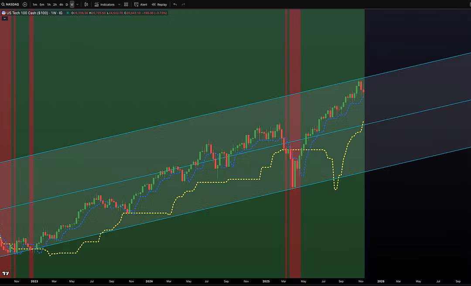471x286 pixels.
Task: Expand the time interval dropdown arrow
Action: point(78,4)
